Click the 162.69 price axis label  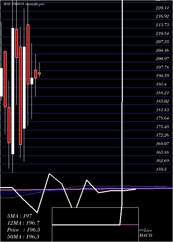point(162,161)
